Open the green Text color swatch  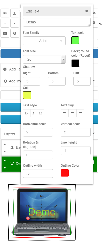coord(75,40)
